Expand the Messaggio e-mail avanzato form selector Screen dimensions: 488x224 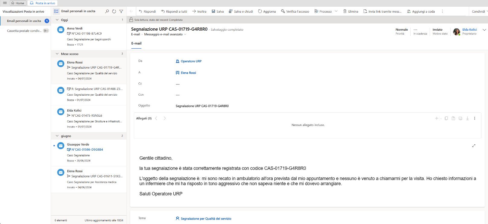165,34
